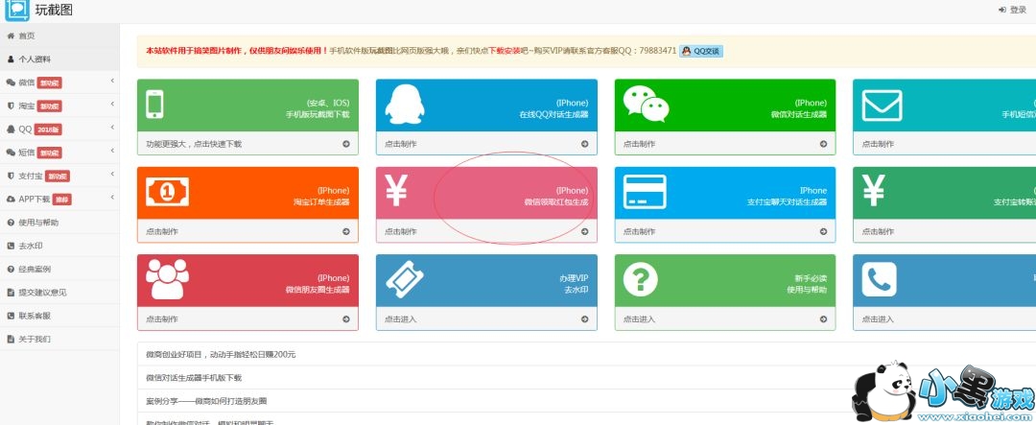Click the question mark icon on the 新手必读 card
Image resolution: width=1036 pixels, height=425 pixels.
click(x=640, y=279)
